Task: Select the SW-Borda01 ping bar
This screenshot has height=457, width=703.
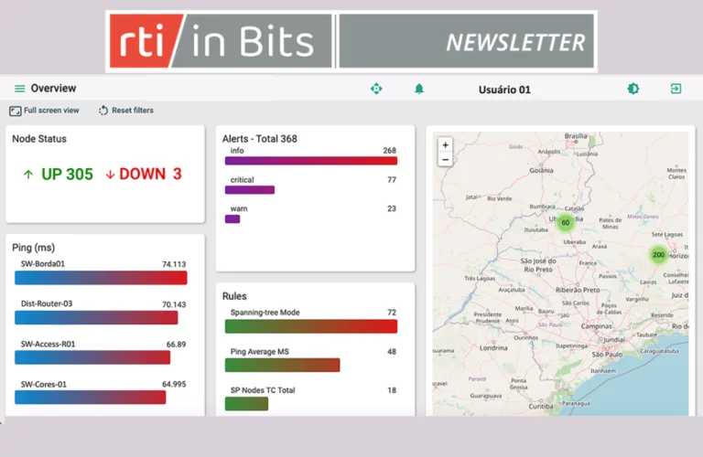Action: (101, 278)
